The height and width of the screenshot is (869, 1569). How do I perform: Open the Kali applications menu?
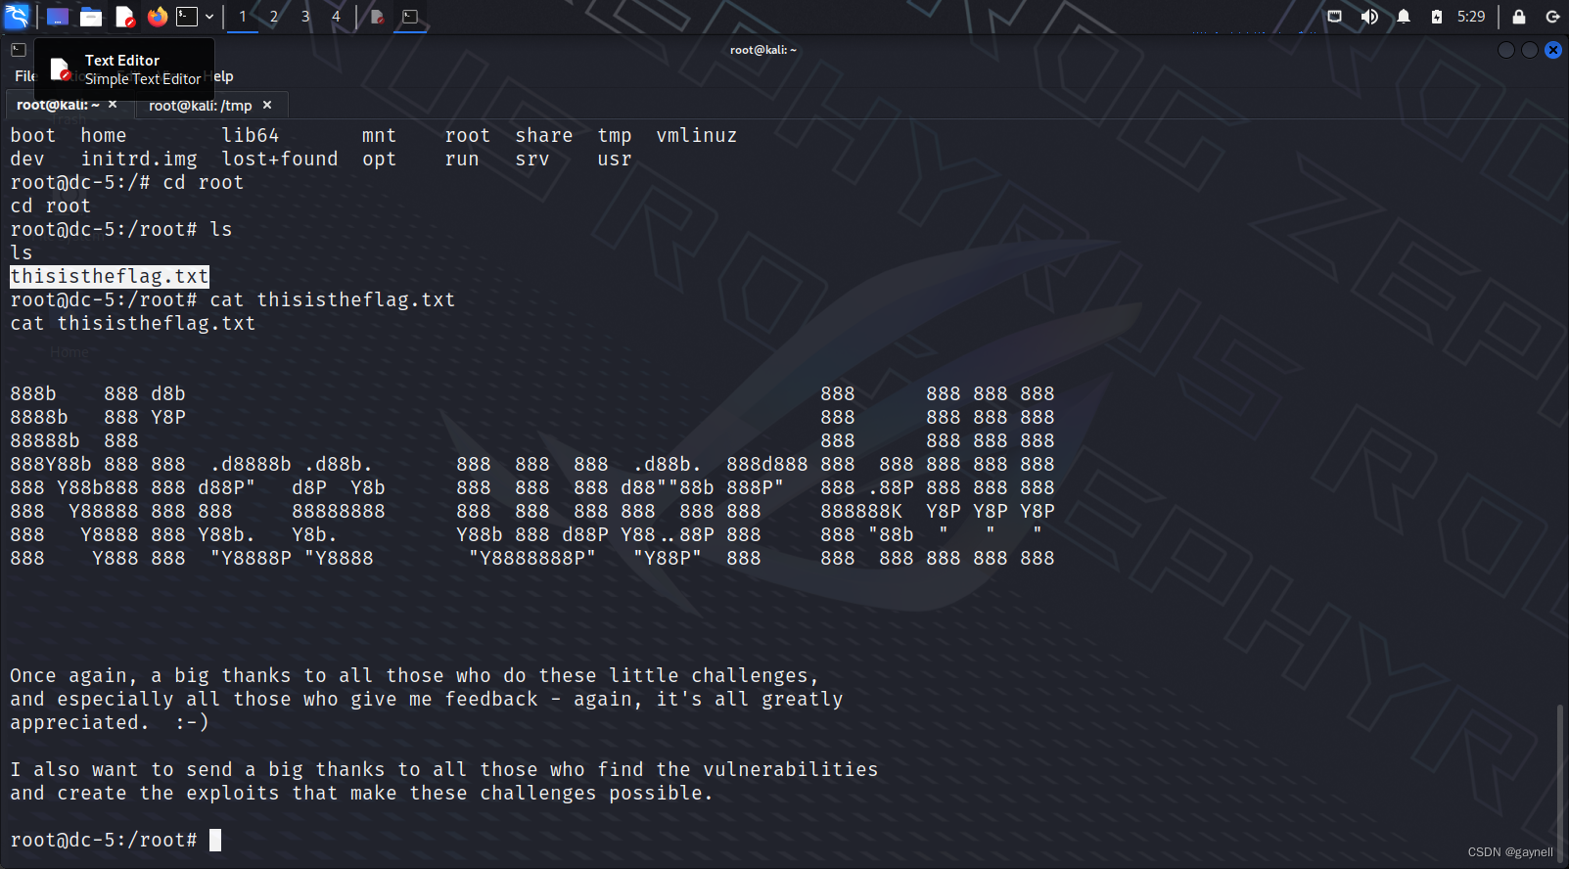point(17,16)
